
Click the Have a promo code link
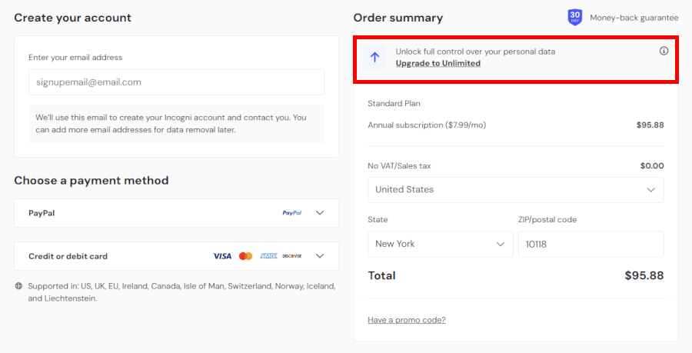click(x=407, y=320)
